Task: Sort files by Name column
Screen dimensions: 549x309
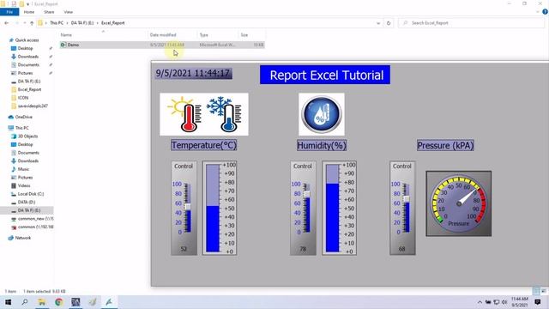Action: 103,35
